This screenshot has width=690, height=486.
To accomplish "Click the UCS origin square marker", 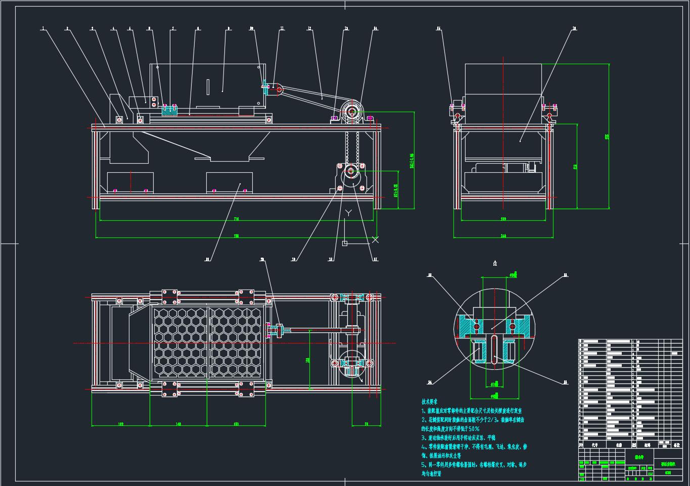I will tap(345, 244).
